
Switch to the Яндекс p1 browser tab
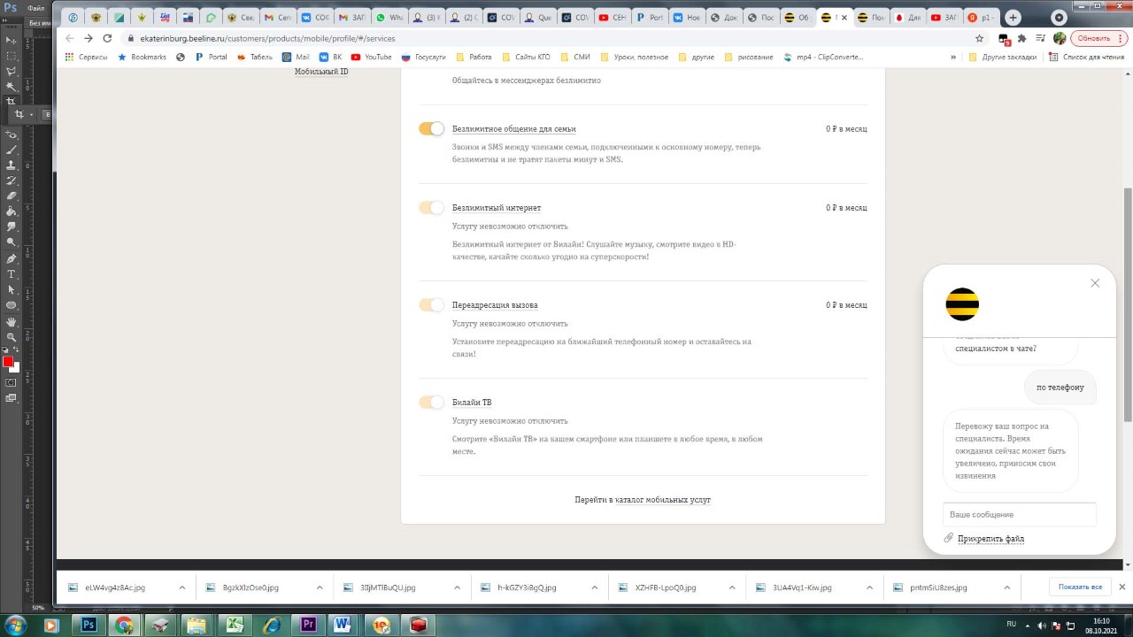tap(982, 17)
